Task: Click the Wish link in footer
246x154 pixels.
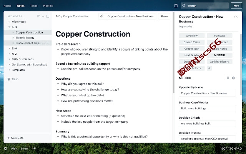Action: [x=14, y=149]
